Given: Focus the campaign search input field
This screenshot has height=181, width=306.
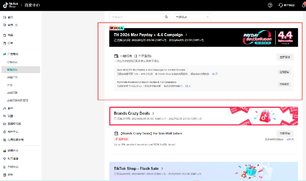Looking at the screenshot, I should click(136, 17).
